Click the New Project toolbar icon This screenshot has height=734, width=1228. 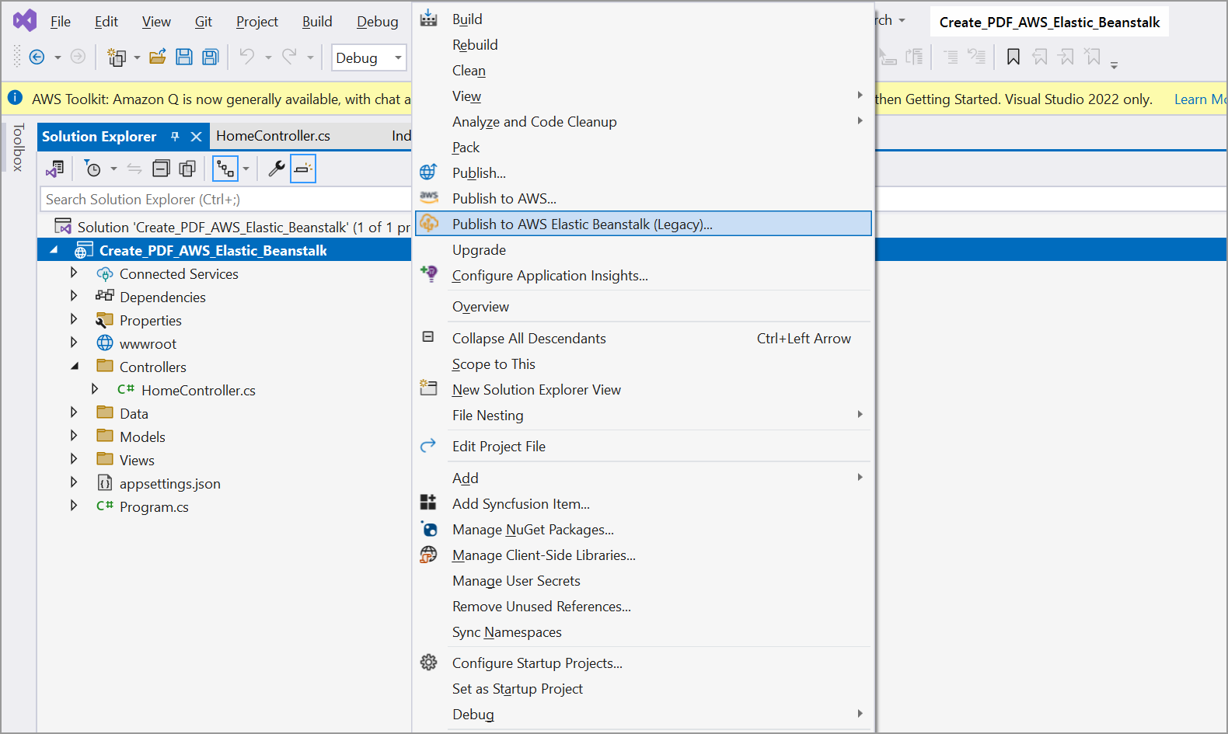click(x=117, y=57)
